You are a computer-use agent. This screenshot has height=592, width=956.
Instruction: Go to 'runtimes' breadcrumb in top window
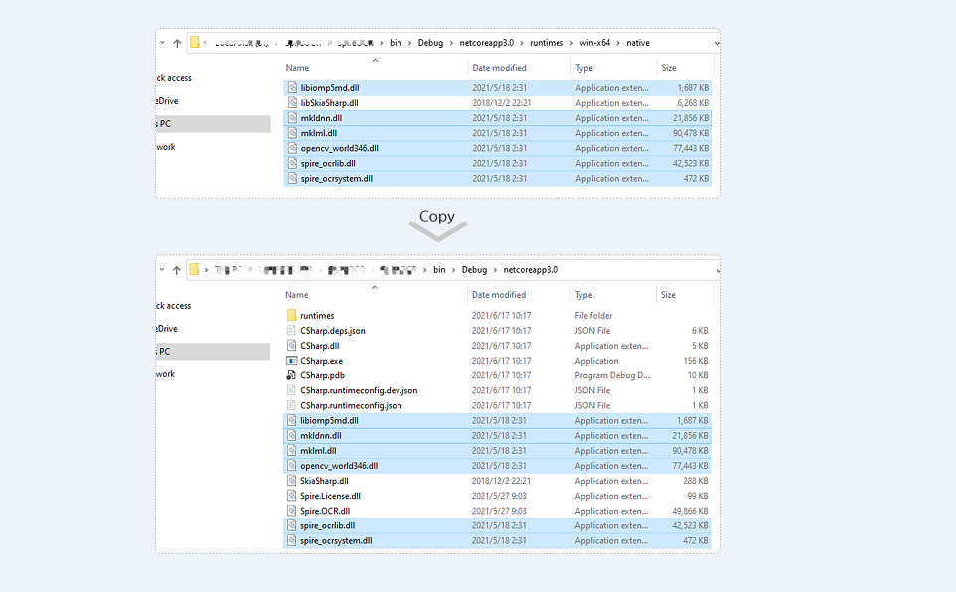pyautogui.click(x=547, y=43)
